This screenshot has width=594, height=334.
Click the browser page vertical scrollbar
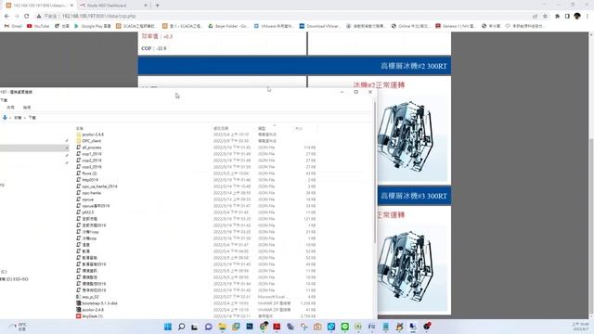[591, 227]
